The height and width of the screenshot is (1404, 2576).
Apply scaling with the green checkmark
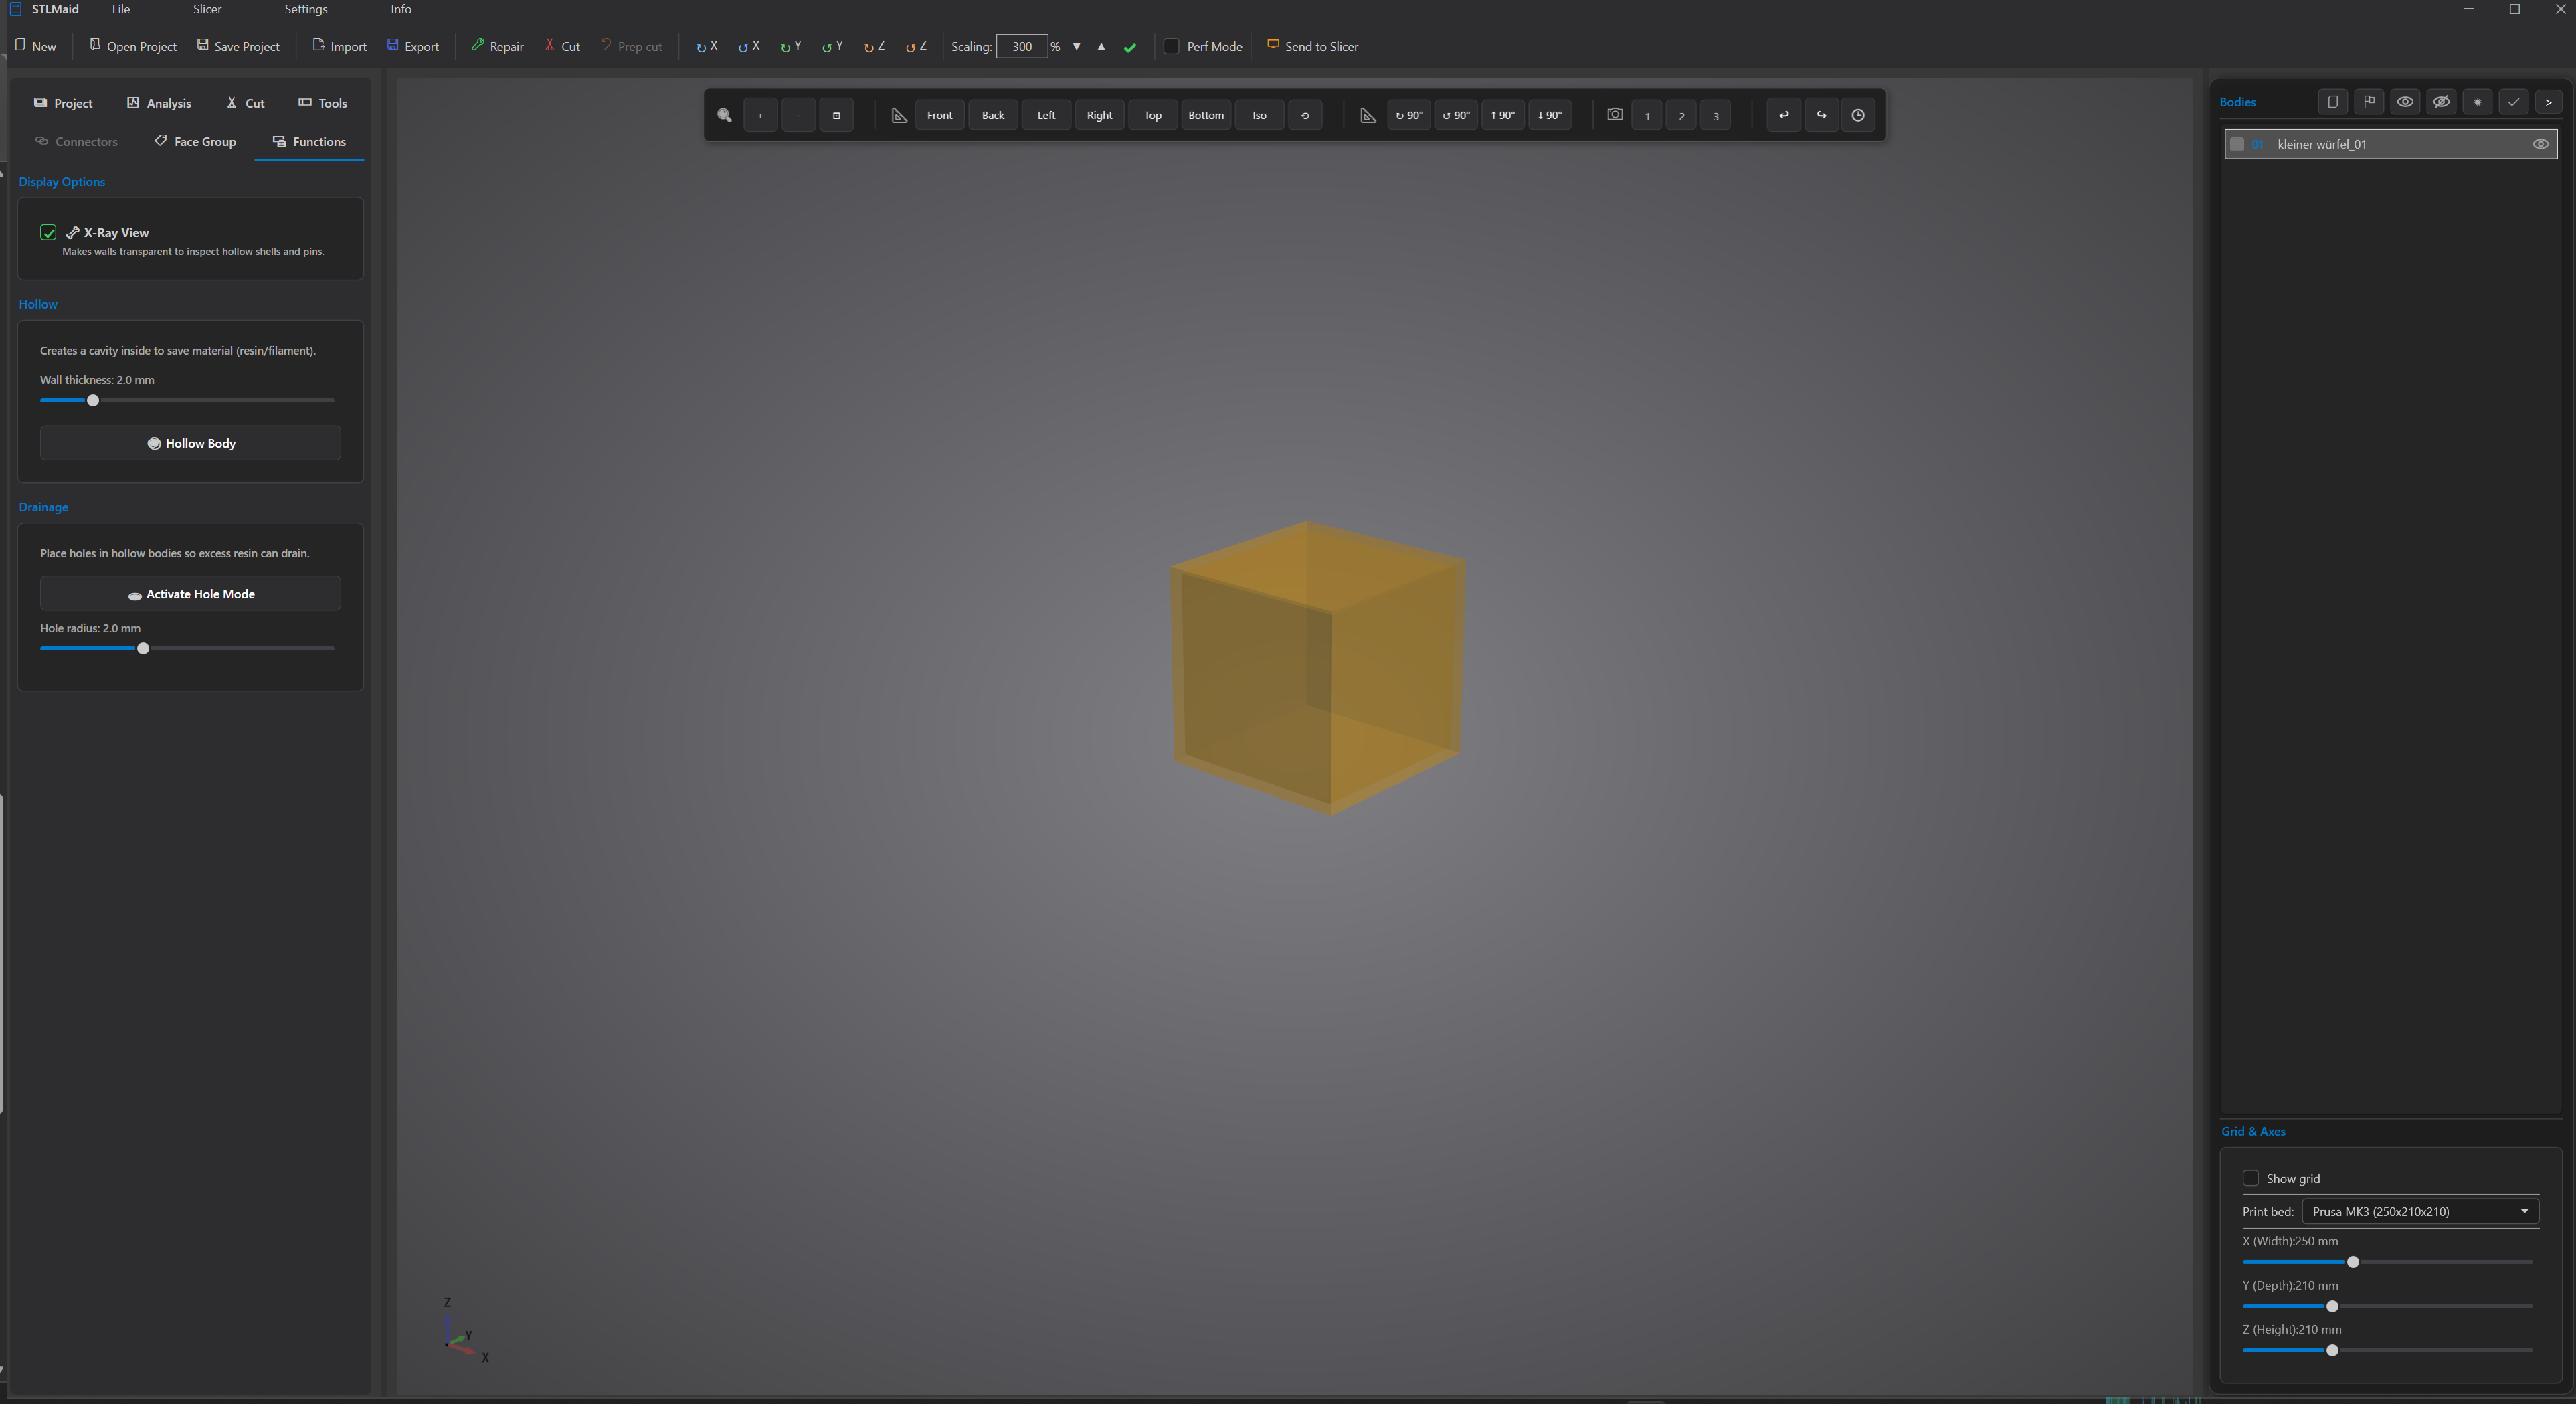point(1130,47)
